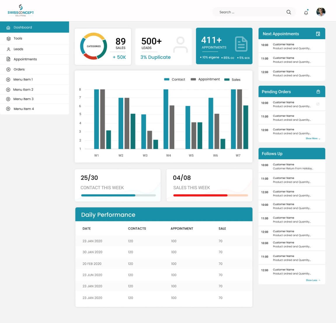Click the document icon in Appointments card
This screenshot has width=336, height=323.
click(241, 44)
